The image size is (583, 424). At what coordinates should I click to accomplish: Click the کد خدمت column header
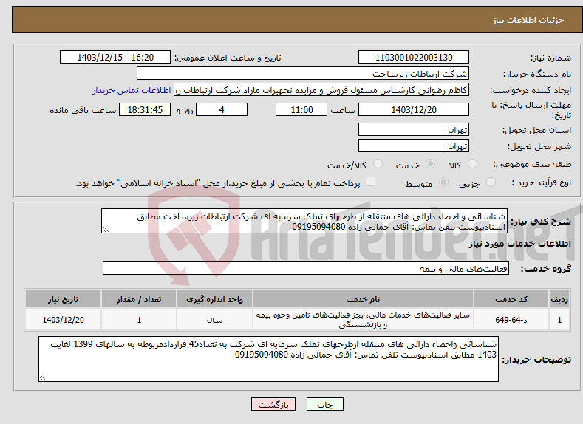pyautogui.click(x=511, y=299)
